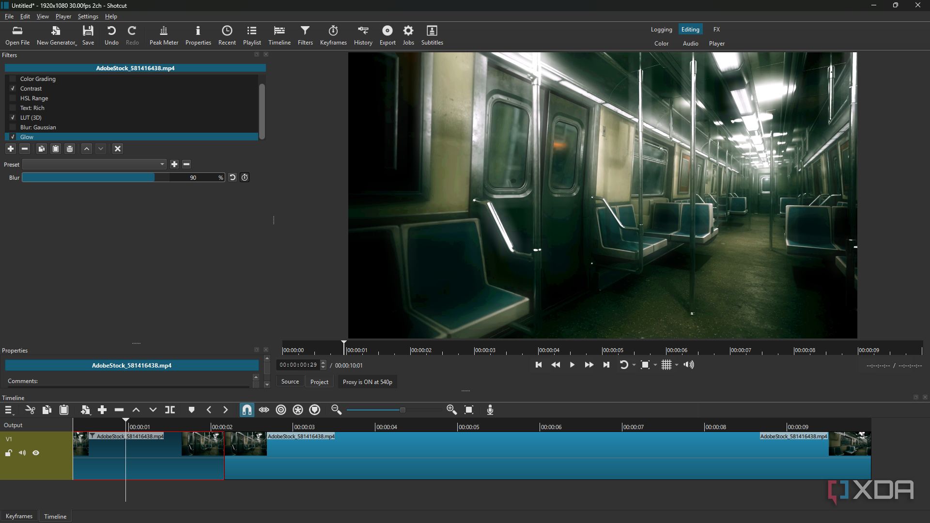Enable the Color Grading filter checkbox
The height and width of the screenshot is (523, 930).
pyautogui.click(x=13, y=78)
